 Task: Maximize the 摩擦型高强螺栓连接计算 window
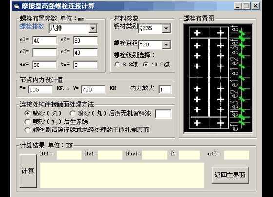click(x=246, y=6)
